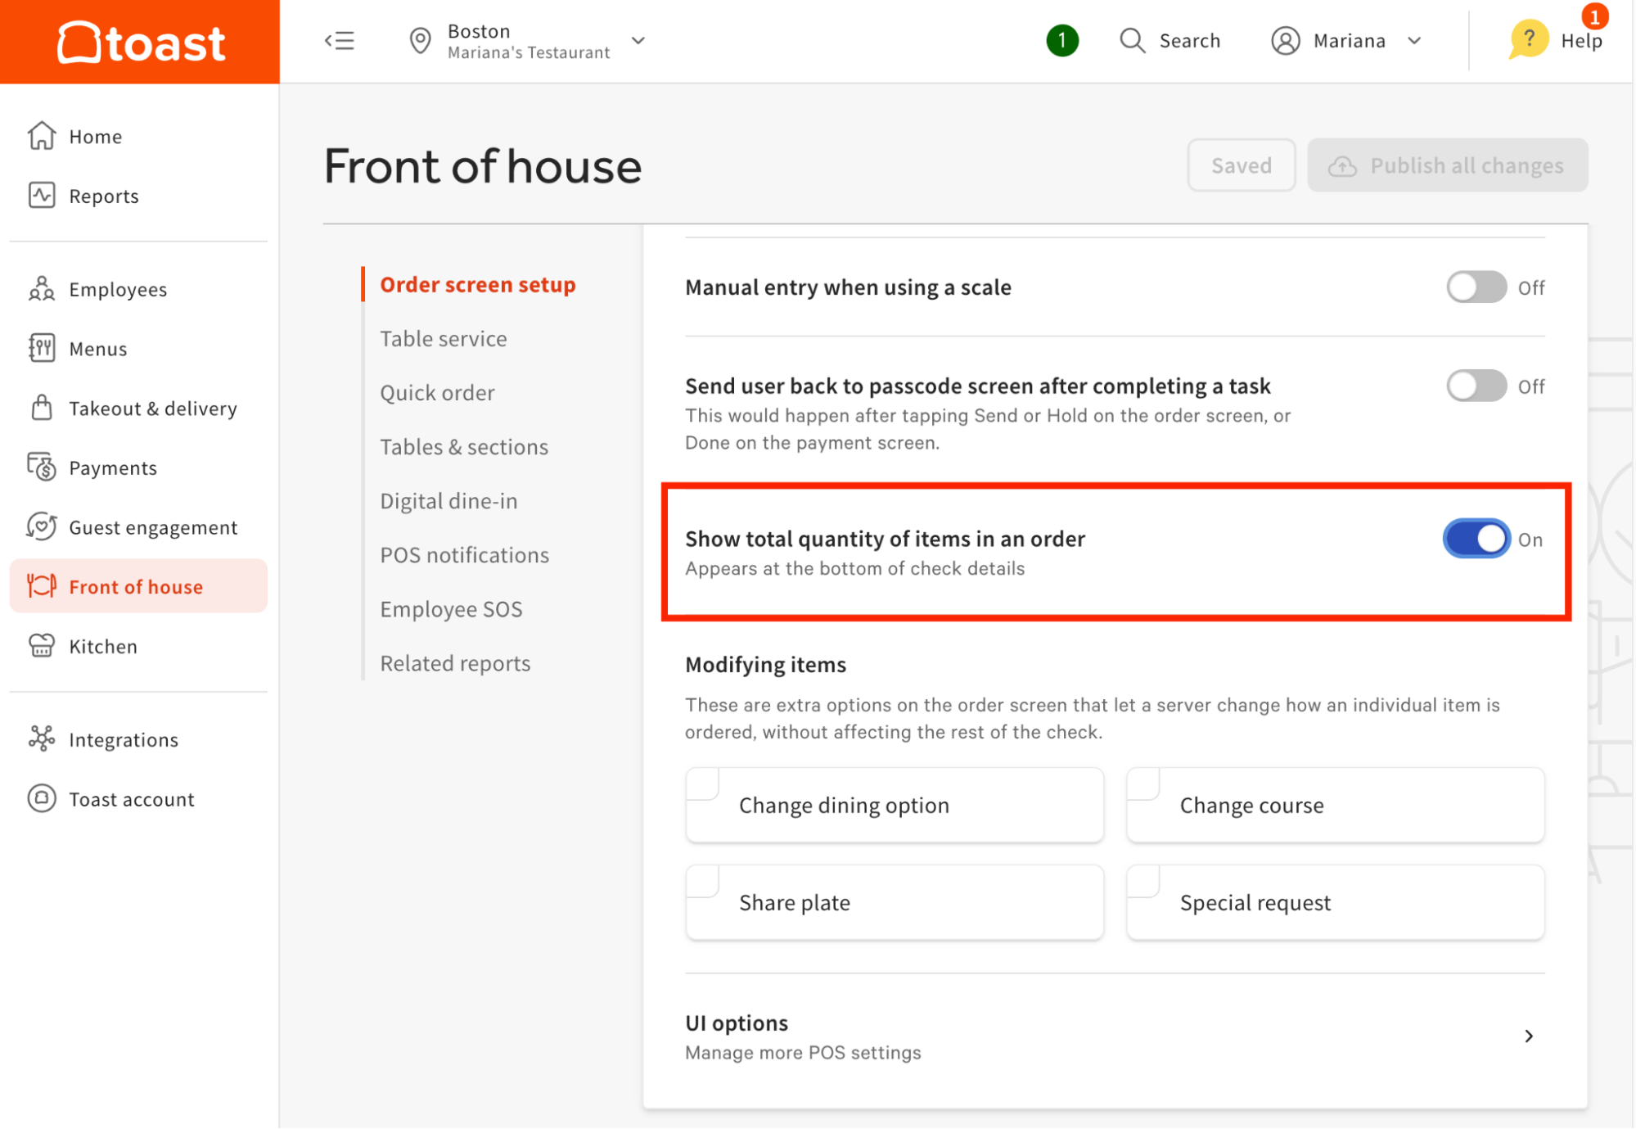Screen dimensions: 1636x1129
Task: Switch to the Table service tab
Action: click(443, 338)
